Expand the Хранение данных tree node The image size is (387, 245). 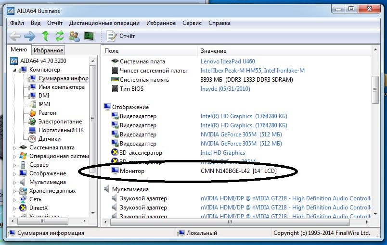(x=14, y=191)
